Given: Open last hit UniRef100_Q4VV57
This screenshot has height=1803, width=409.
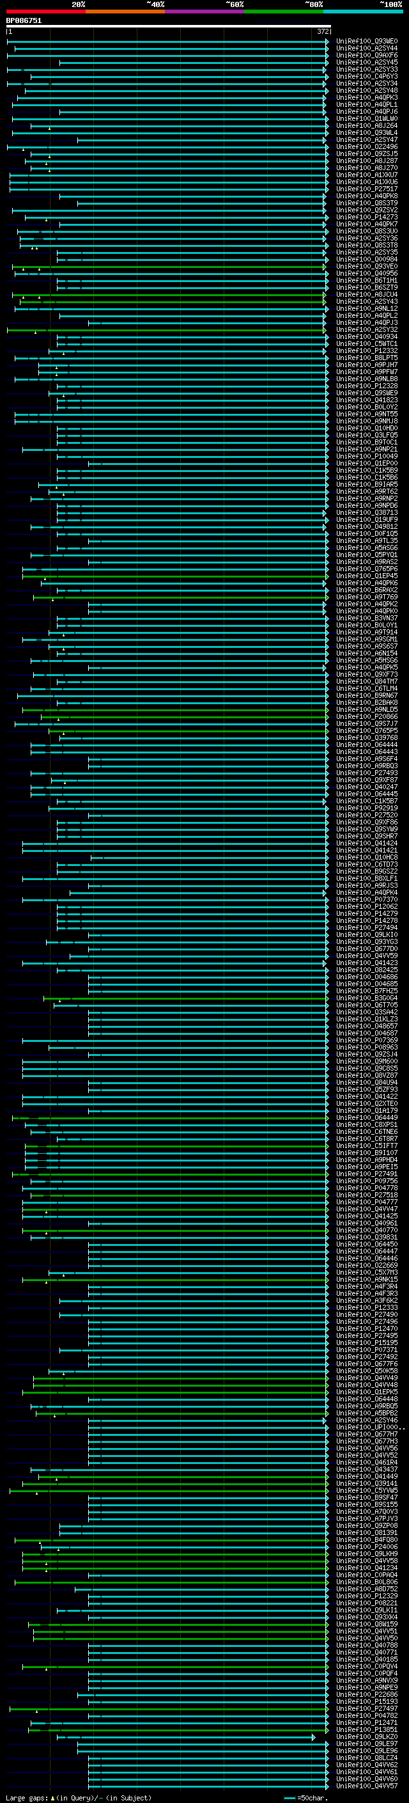Looking at the screenshot, I should [x=366, y=1786].
